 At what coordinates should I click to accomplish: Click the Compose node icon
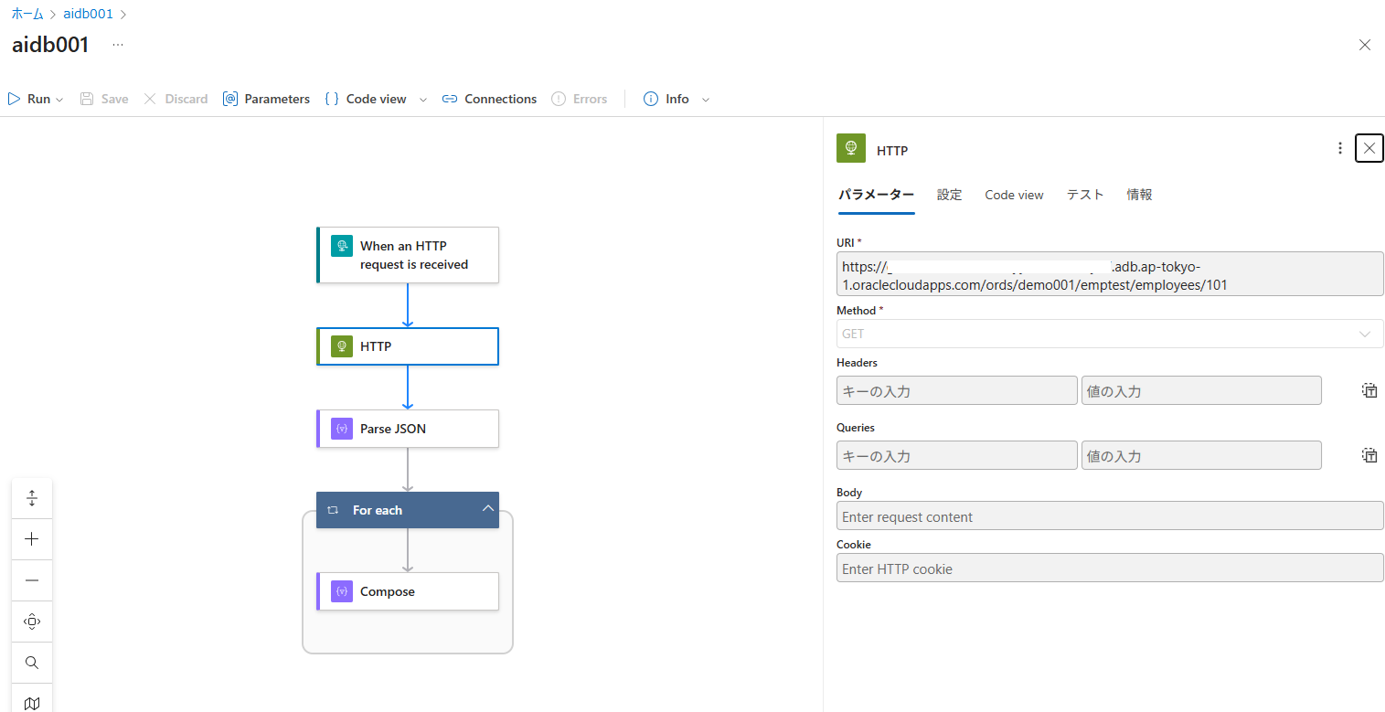342,591
